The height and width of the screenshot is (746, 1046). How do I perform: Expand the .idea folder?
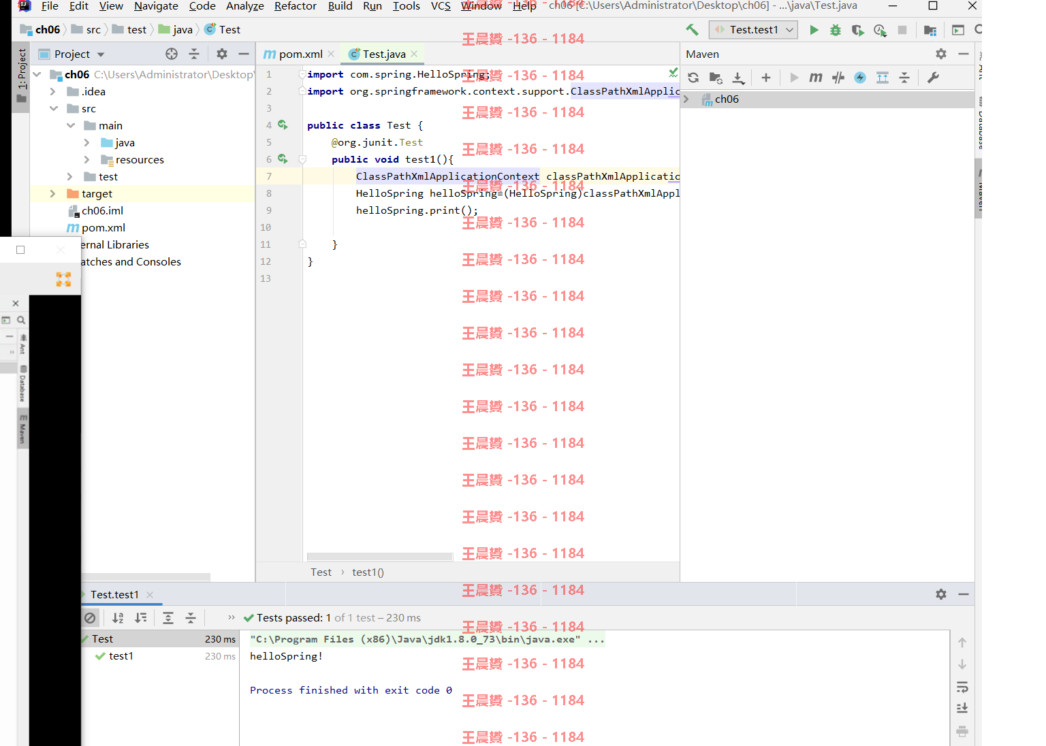tap(53, 91)
